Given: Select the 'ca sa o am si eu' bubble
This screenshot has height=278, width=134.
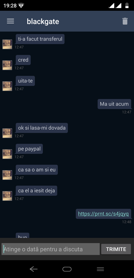Looking at the screenshot, I should (37, 170).
